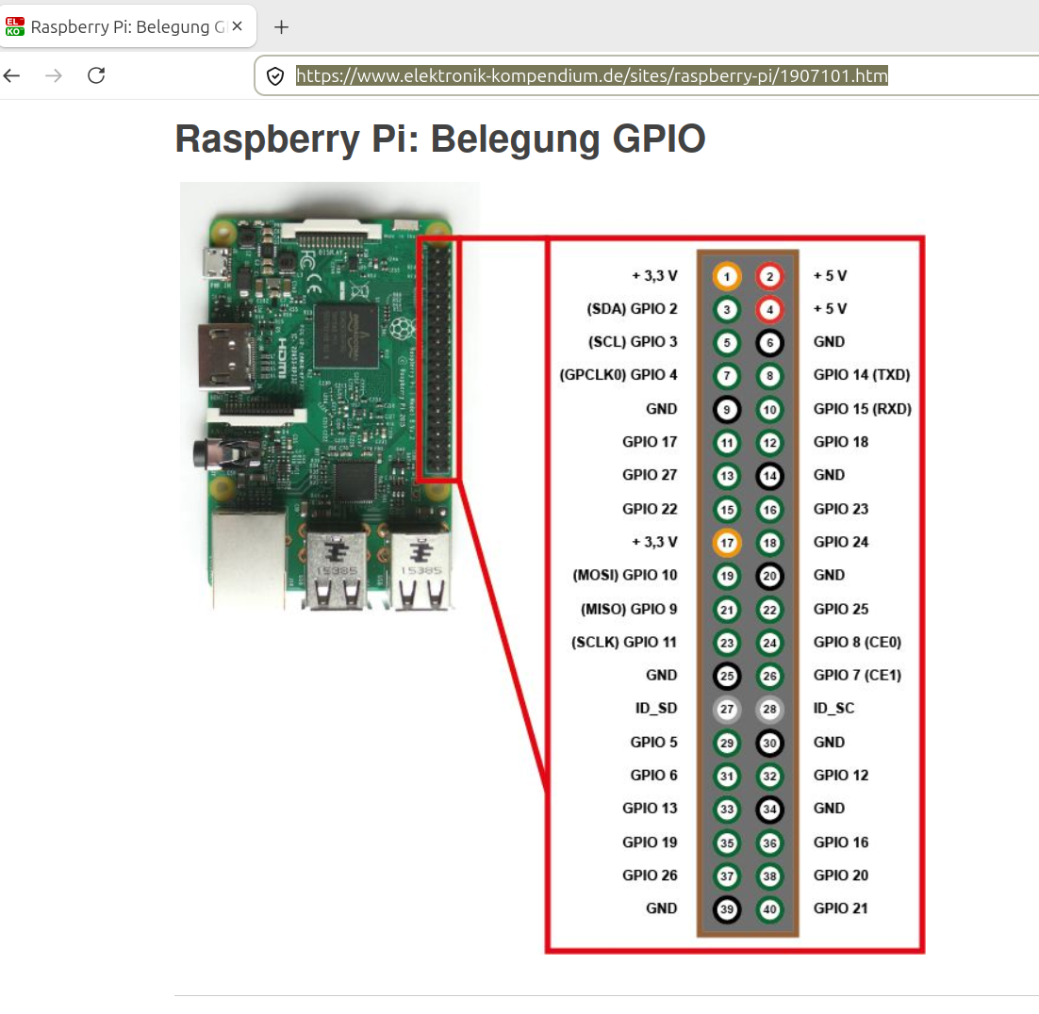Viewport: 1039px width, 1014px height.
Task: Click the "GPIO 24" label
Action: pos(841,542)
